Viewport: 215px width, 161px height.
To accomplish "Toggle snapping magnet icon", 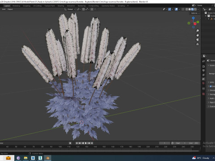I will pos(83,9).
